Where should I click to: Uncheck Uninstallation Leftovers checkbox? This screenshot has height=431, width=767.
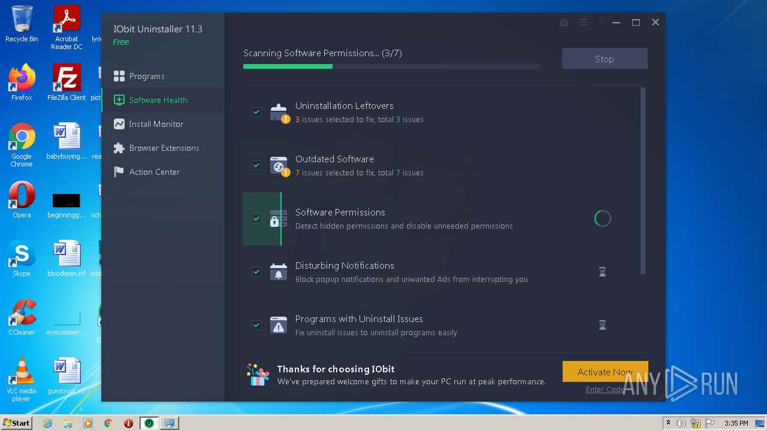[x=256, y=112]
